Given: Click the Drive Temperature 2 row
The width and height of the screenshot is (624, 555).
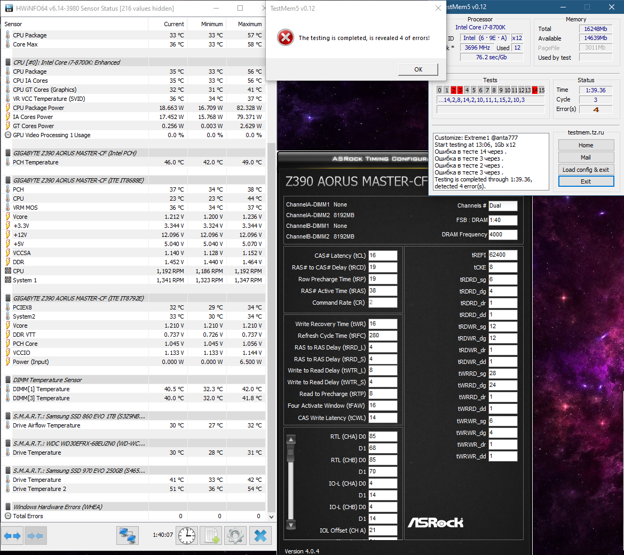Looking at the screenshot, I should (x=133, y=489).
